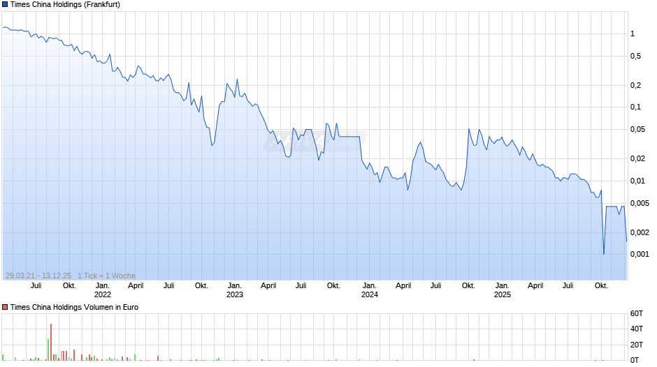Click the '0,01' price axis label

637,181
